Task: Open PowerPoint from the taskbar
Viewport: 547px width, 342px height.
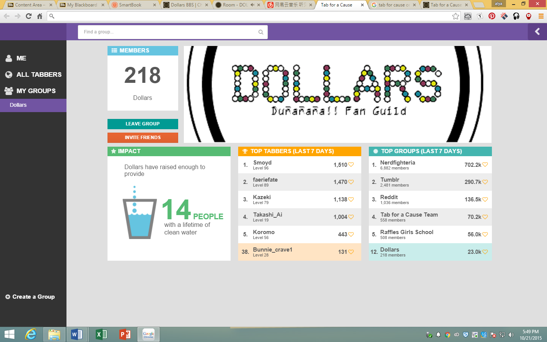Action: (125, 334)
